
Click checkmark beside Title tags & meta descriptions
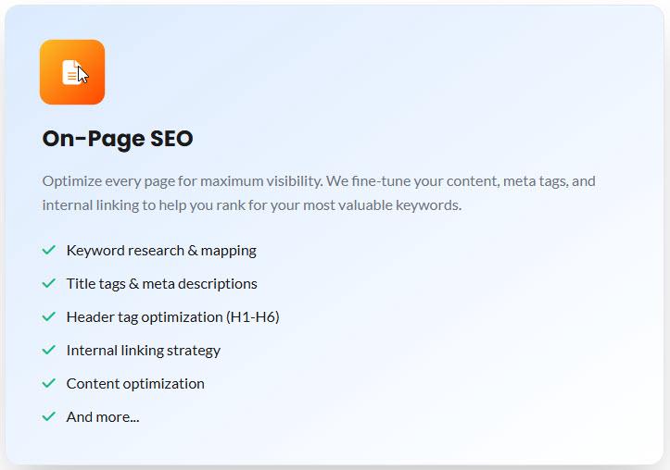pyautogui.click(x=49, y=283)
